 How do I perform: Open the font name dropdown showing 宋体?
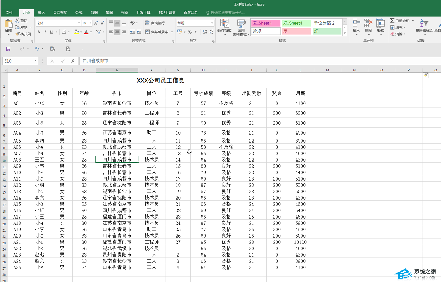pyautogui.click(x=79, y=23)
